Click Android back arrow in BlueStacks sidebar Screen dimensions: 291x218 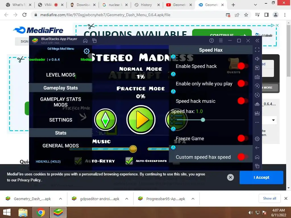[257, 148]
